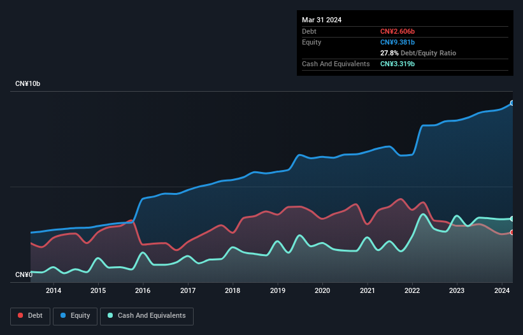This screenshot has height=335, width=523.
Task: Click the 2021 x-axis label
Action: (367, 290)
